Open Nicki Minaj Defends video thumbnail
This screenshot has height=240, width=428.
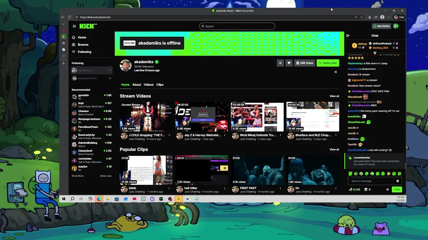click(x=257, y=117)
